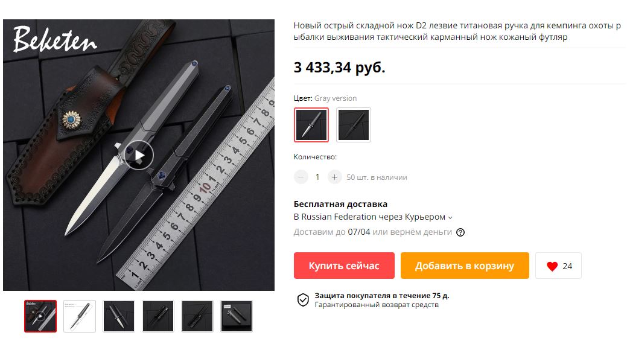Click the Купить сейчас button

(344, 266)
